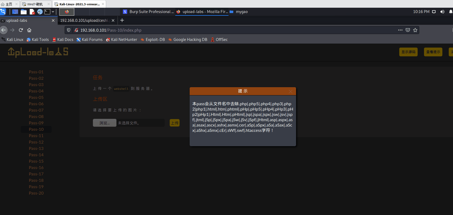Screen dimensions: 453x215
Task: Switch to workspace with Firefox thumbnail
Action: (x=67, y=12)
